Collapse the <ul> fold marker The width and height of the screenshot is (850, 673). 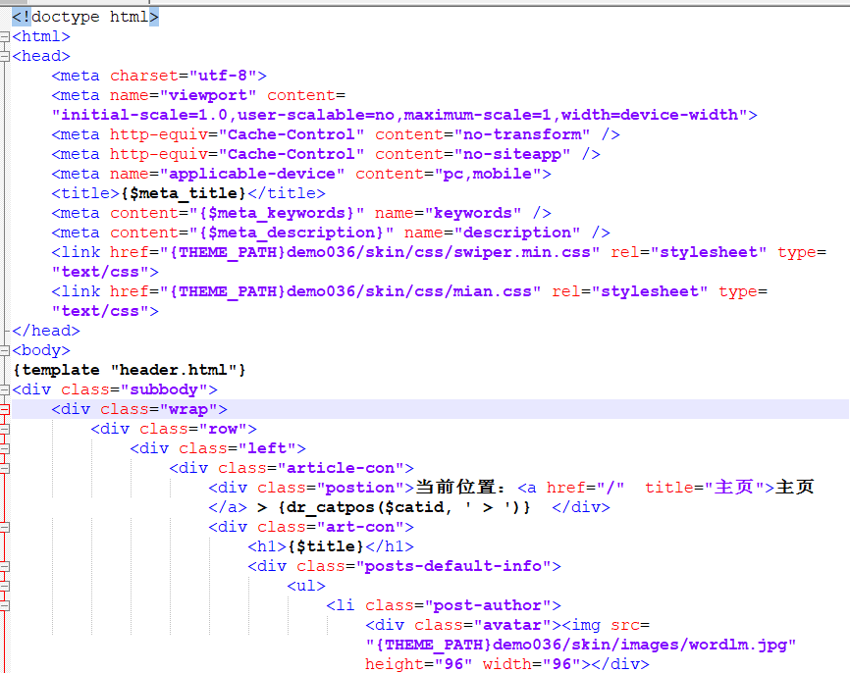coord(5,586)
